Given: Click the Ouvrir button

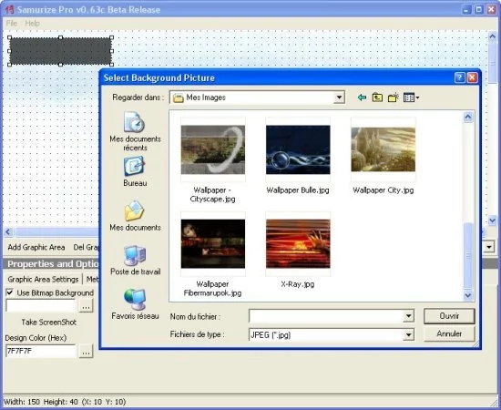Looking at the screenshot, I should coord(449,316).
